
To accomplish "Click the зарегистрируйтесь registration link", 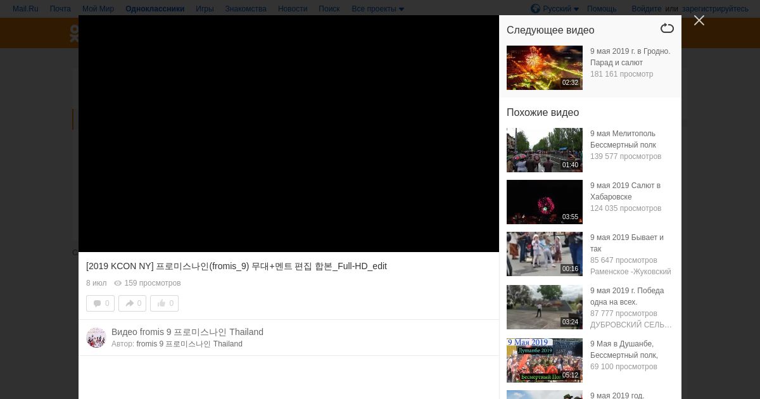I will click(715, 9).
